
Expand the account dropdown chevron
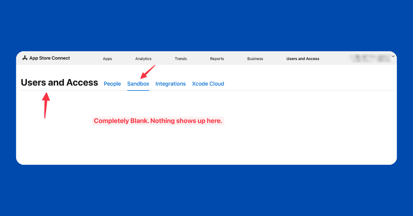tap(393, 56)
